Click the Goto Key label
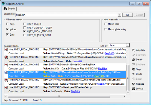 (x=140, y=50)
